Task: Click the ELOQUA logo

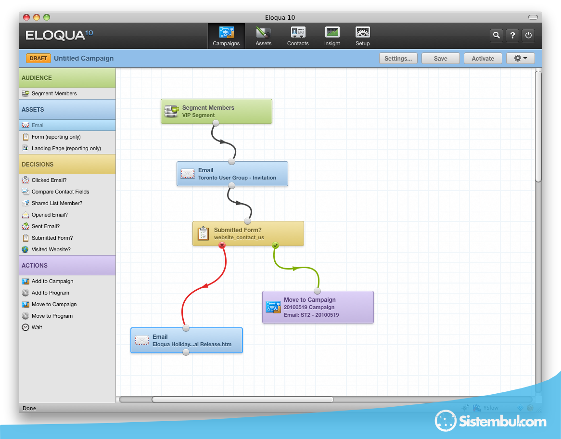Action: coord(59,35)
